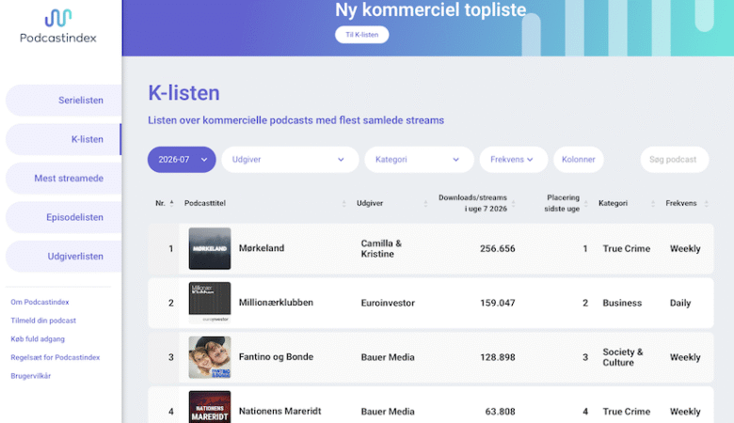Open the 2026-07 week dropdown

(x=182, y=160)
